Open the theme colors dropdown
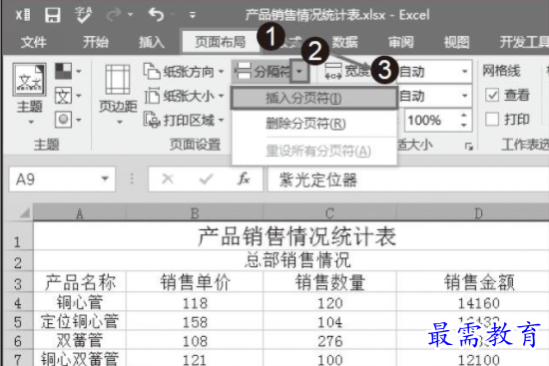This screenshot has height=366, width=549. tap(68, 72)
